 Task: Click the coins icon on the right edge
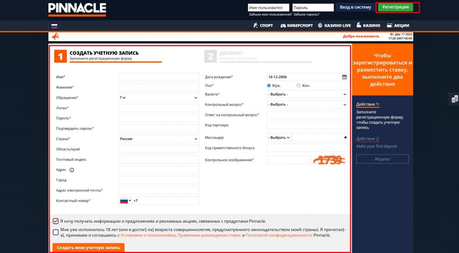[x=455, y=99]
